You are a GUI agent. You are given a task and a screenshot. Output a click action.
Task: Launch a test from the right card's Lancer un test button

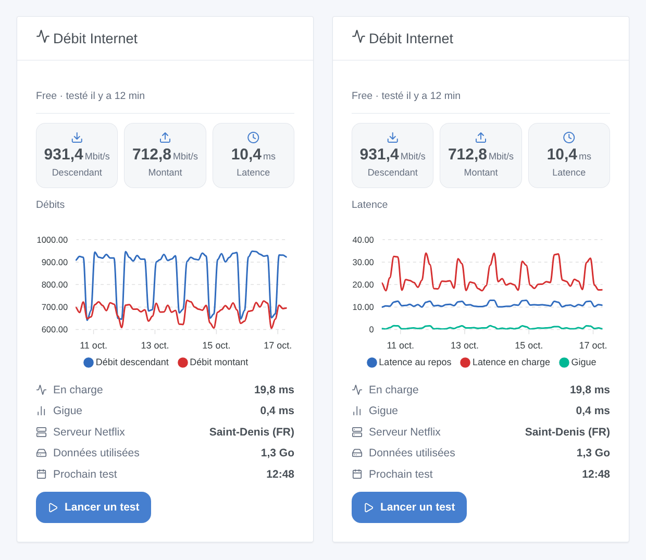click(409, 507)
